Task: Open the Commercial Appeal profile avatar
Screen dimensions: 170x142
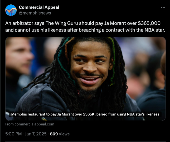Action: click(11, 10)
